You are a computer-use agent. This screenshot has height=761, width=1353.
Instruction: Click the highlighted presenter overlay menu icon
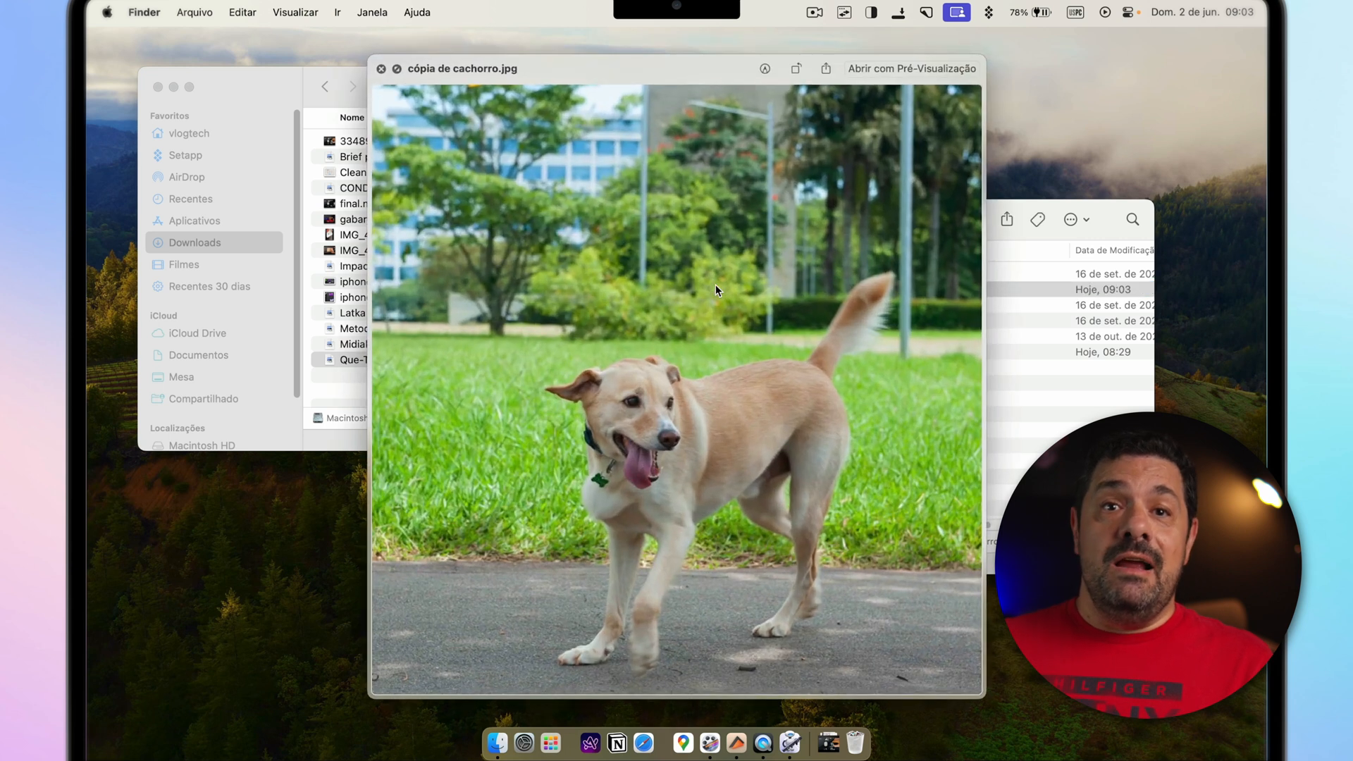click(956, 12)
